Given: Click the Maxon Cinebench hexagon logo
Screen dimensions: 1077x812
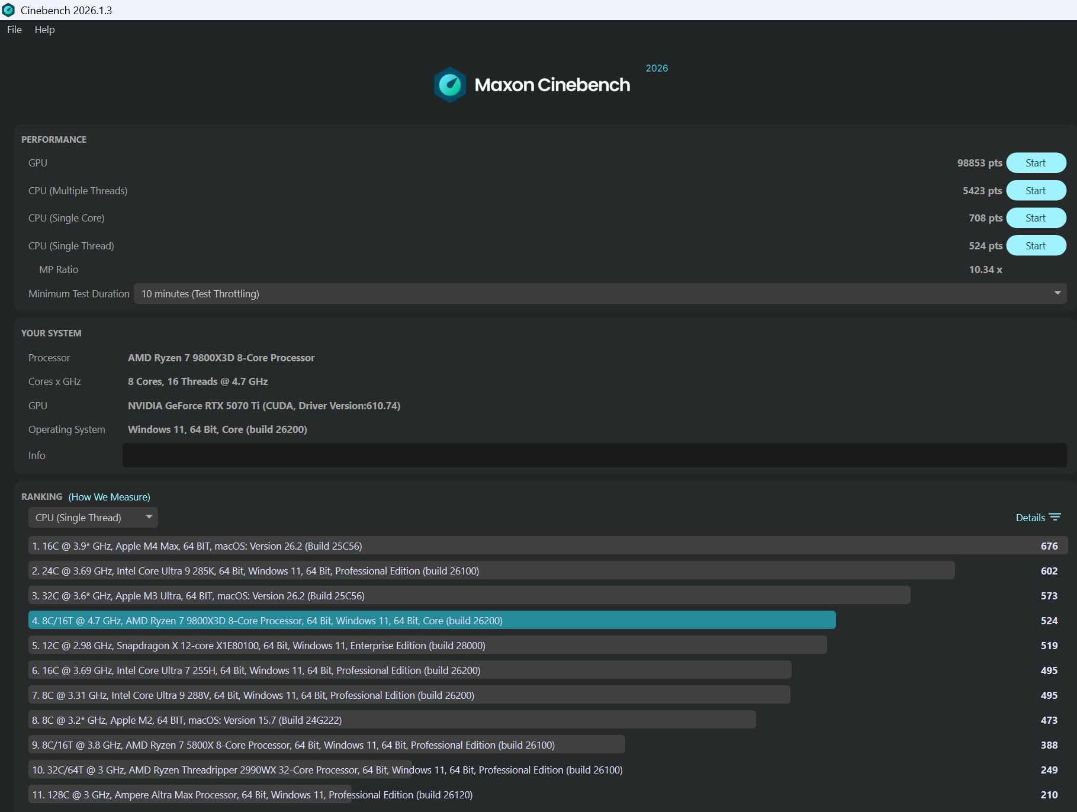Looking at the screenshot, I should click(450, 85).
